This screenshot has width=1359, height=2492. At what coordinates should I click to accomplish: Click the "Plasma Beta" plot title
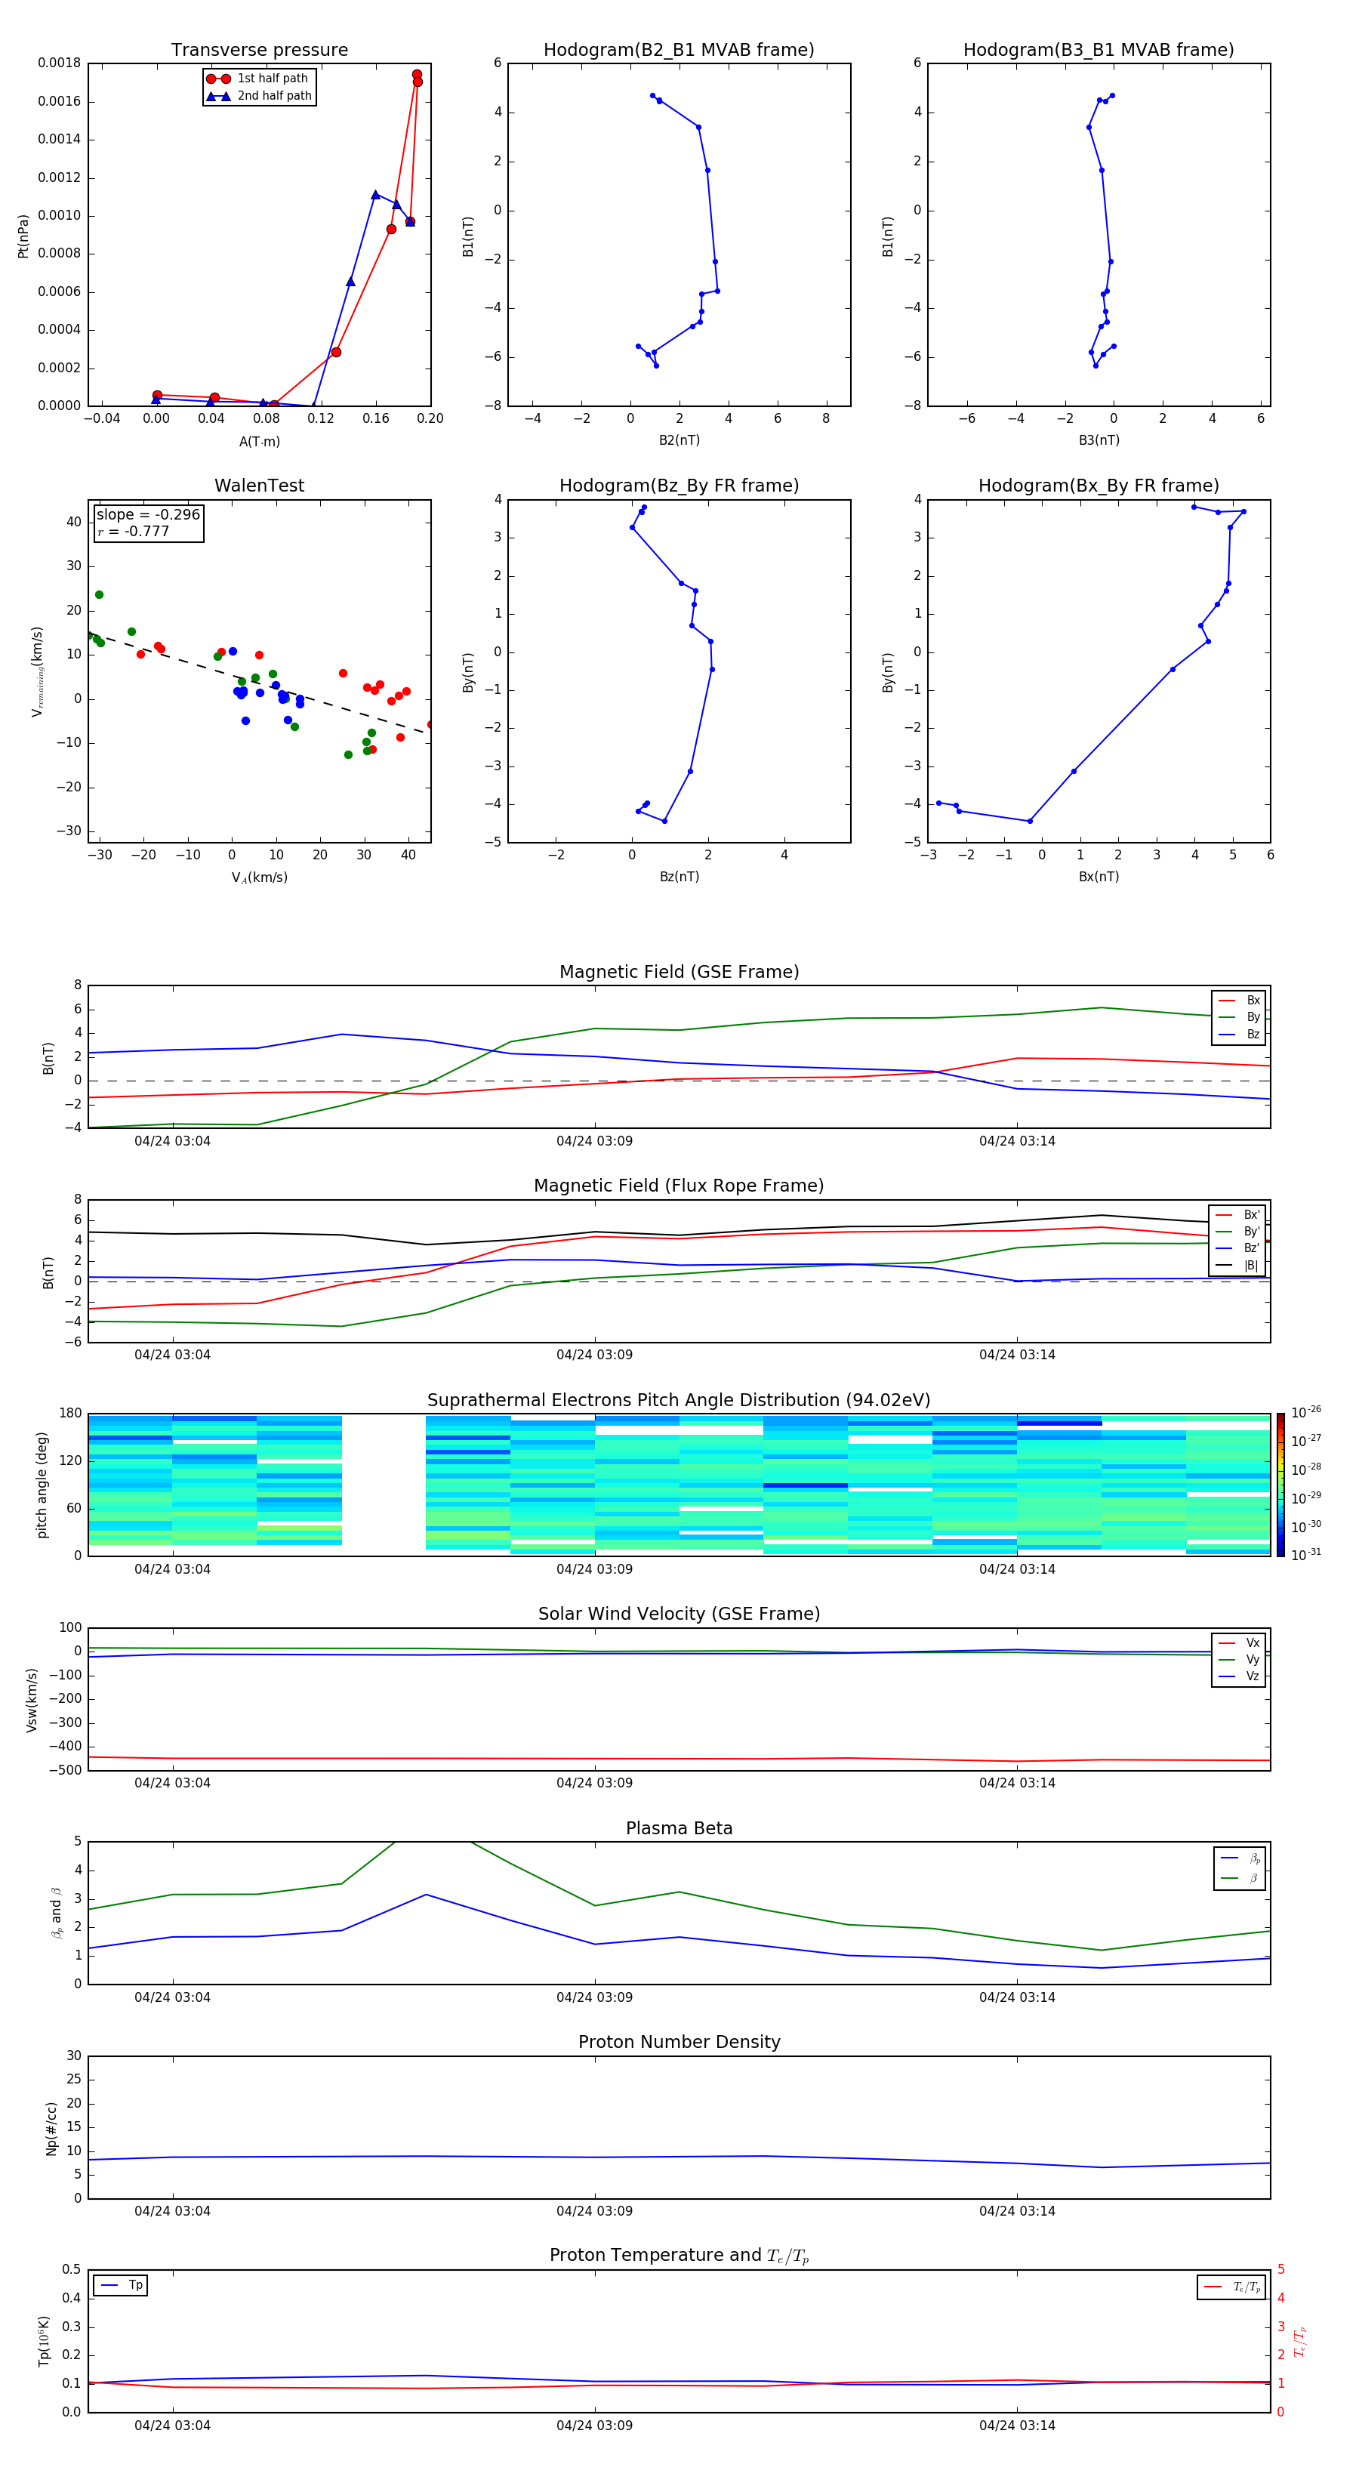679,1828
